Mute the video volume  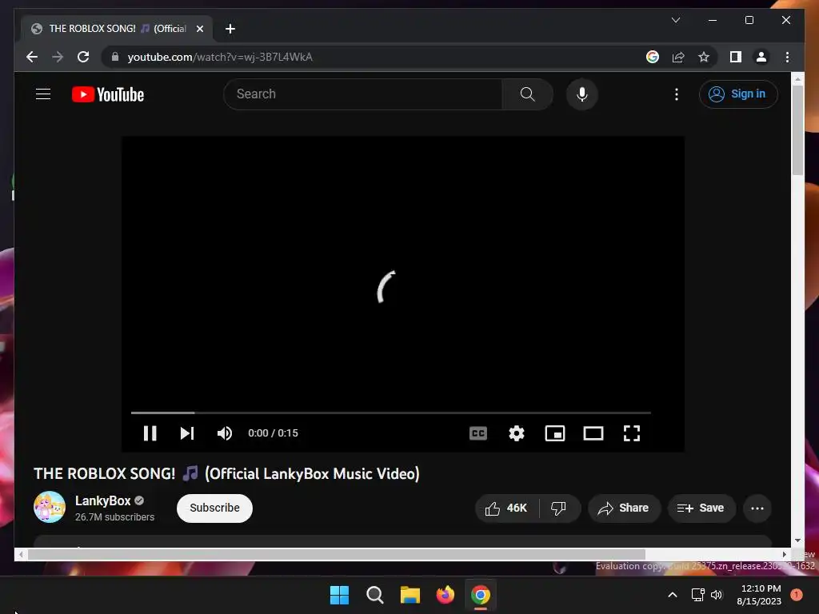coord(225,433)
